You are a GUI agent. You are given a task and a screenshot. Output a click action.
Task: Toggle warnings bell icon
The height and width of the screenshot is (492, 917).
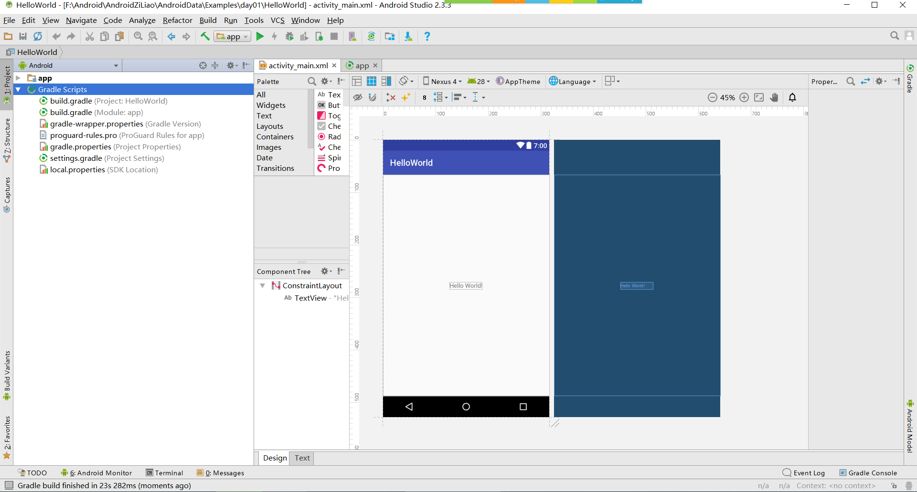pos(792,97)
